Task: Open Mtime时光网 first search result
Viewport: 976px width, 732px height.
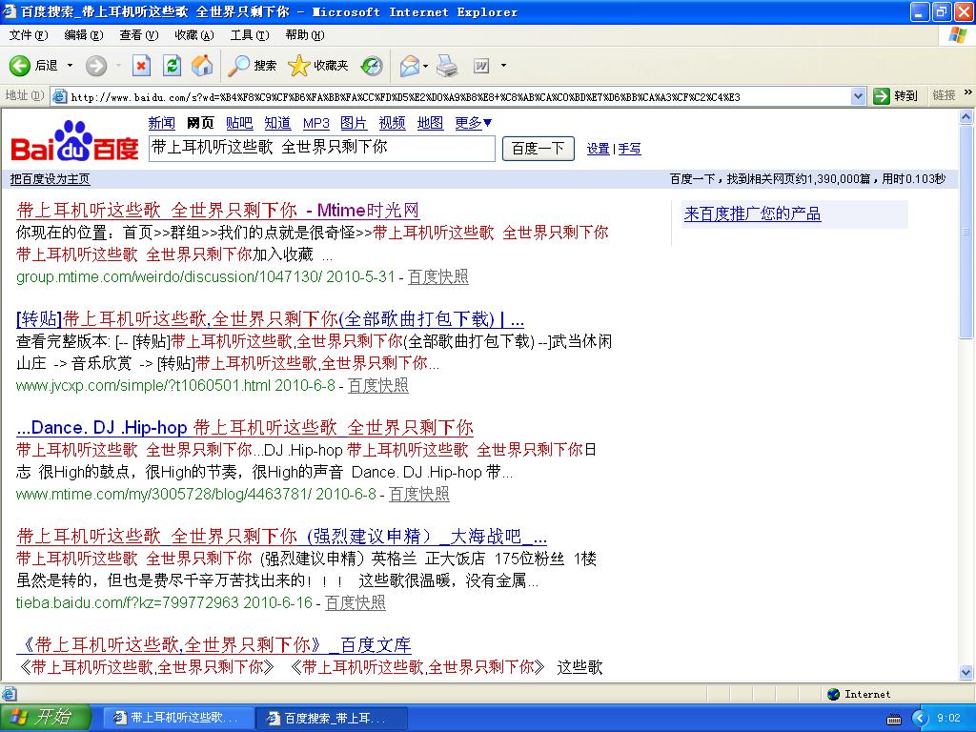Action: tap(218, 211)
